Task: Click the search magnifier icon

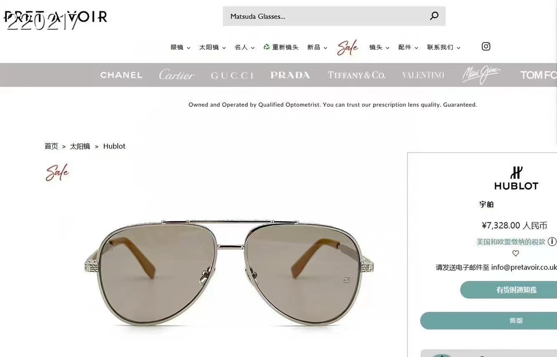Action: tap(434, 16)
